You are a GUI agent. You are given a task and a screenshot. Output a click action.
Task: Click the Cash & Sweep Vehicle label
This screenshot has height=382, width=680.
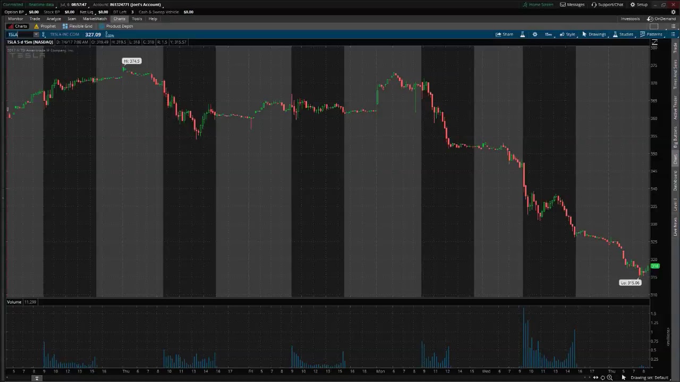click(159, 12)
